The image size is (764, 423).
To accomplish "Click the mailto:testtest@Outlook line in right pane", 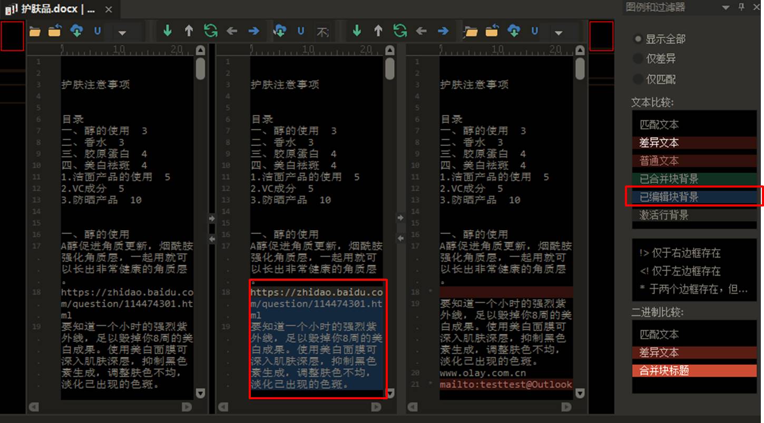I will coord(506,385).
